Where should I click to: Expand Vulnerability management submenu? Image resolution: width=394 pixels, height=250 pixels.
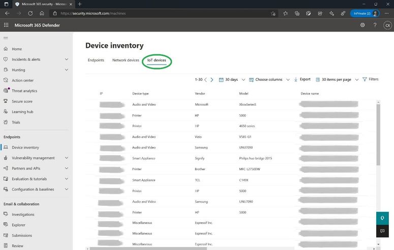click(66, 158)
